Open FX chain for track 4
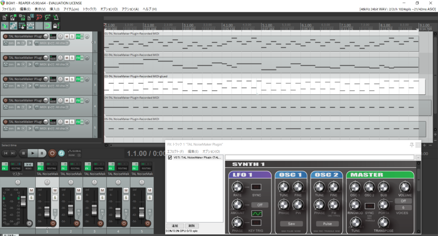This screenshot has height=236, width=438. point(78,100)
